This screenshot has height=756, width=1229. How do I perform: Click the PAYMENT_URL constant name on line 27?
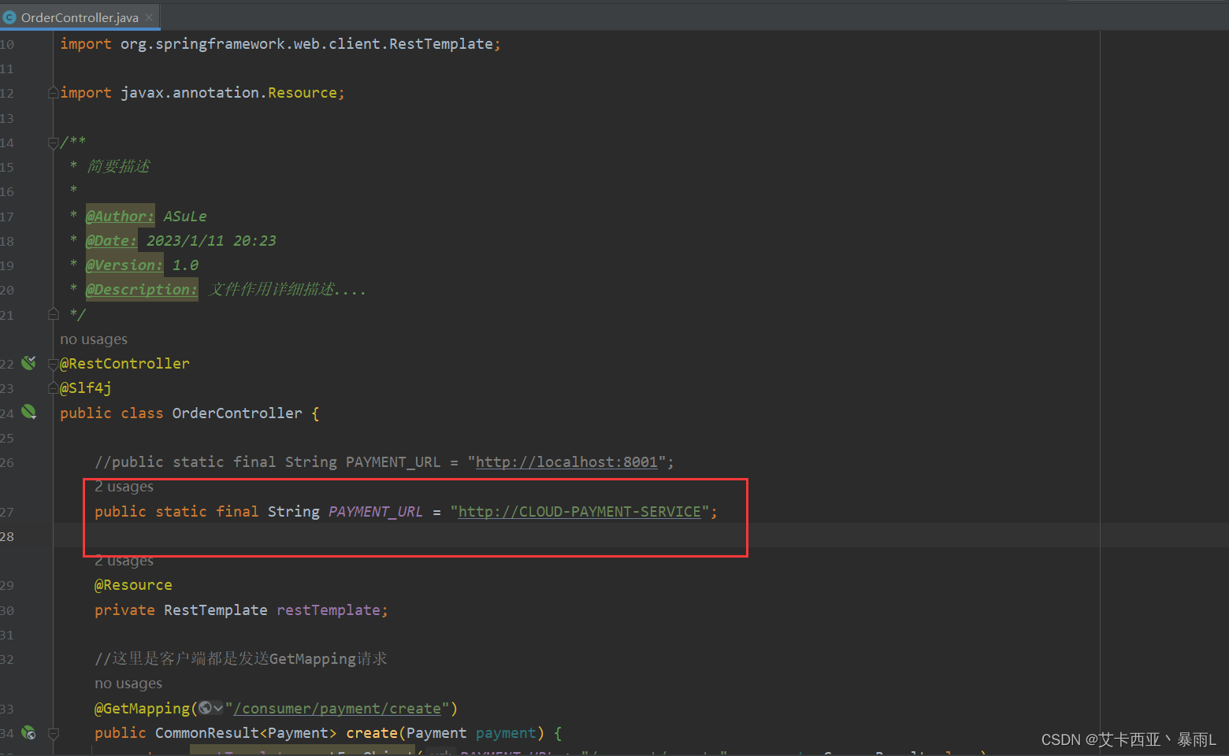pyautogui.click(x=376, y=512)
